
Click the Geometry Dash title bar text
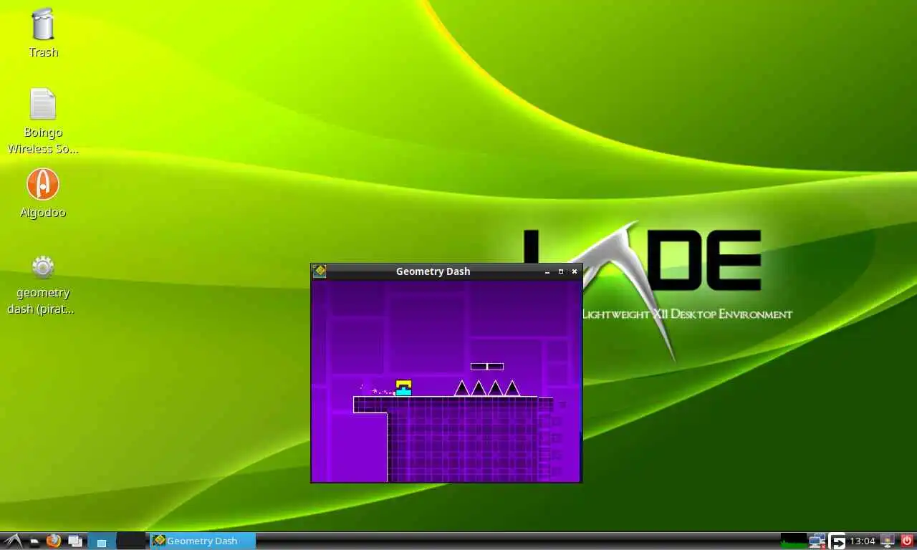433,271
